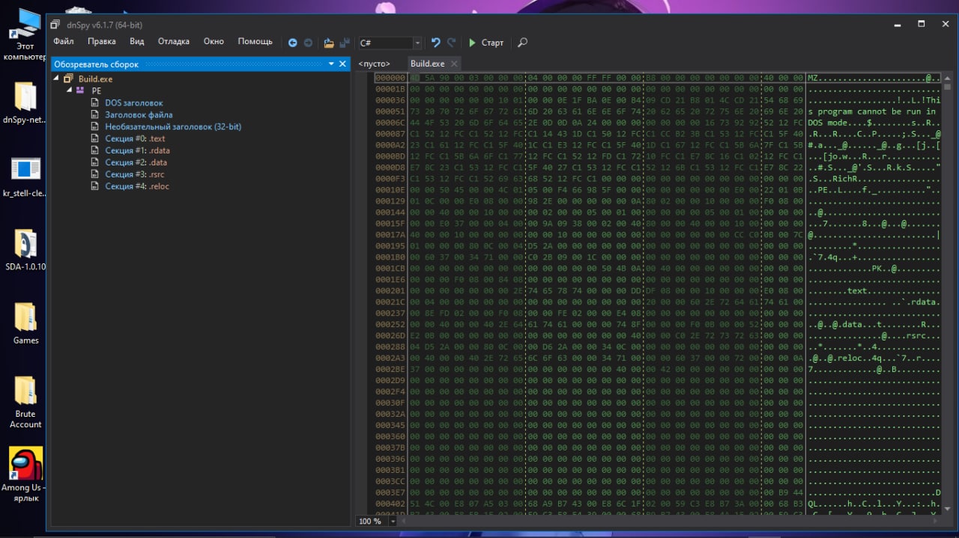
Task: Select Секция #2: .data tree item
Action: coord(136,162)
